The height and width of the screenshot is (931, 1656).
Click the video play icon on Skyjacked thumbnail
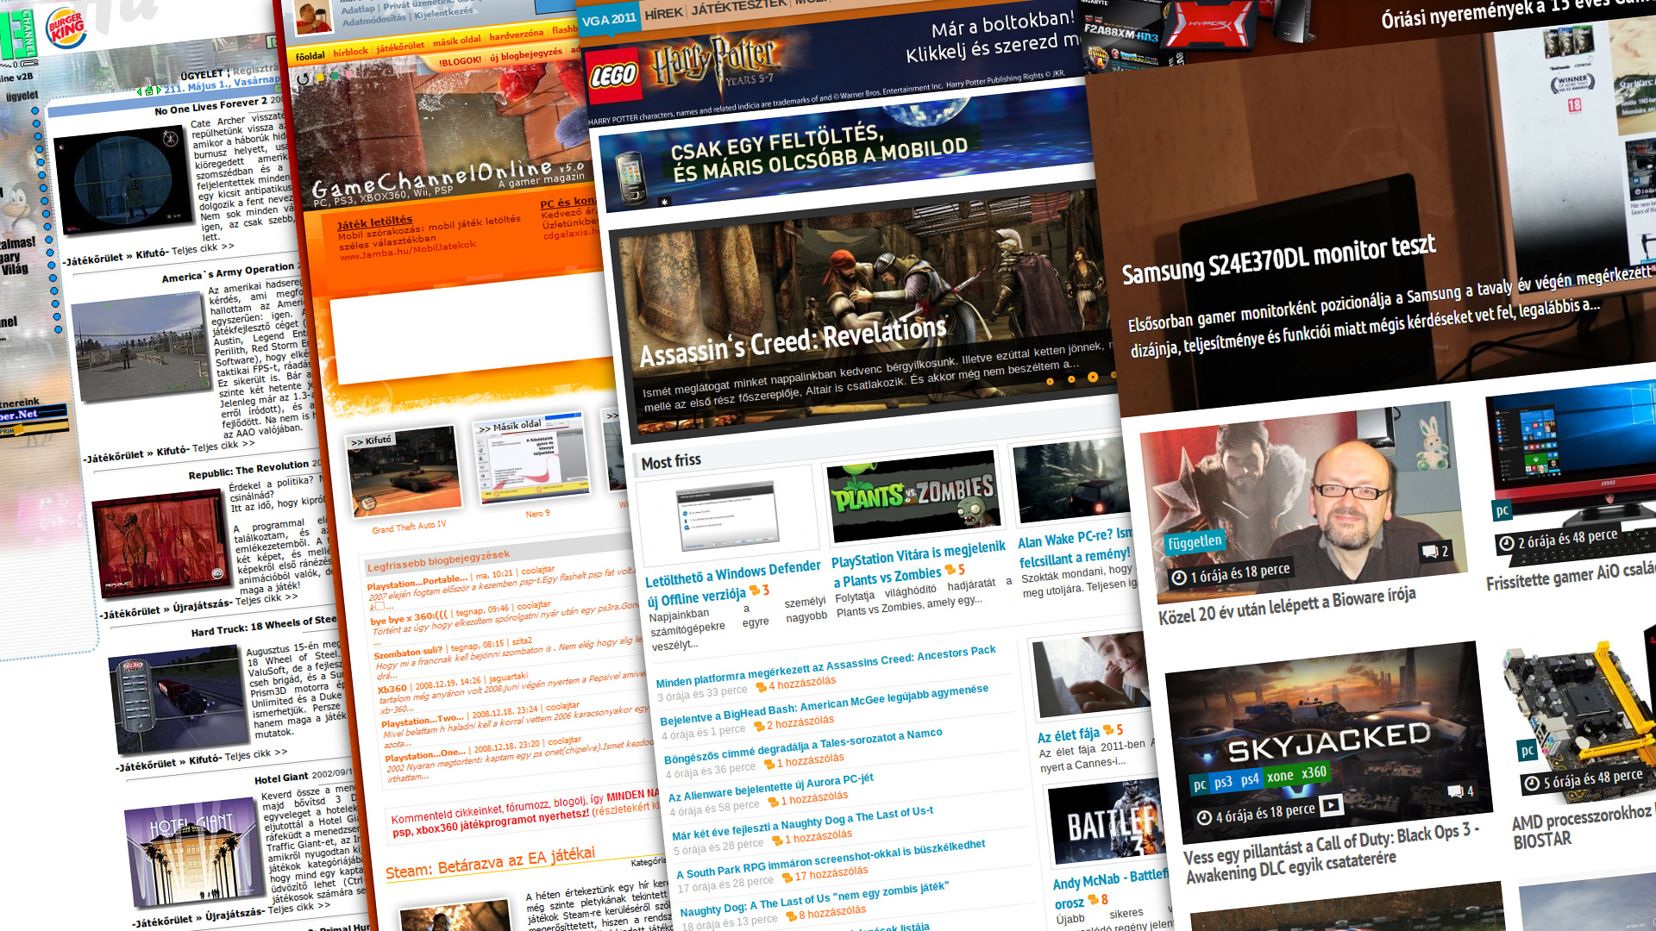1331,805
